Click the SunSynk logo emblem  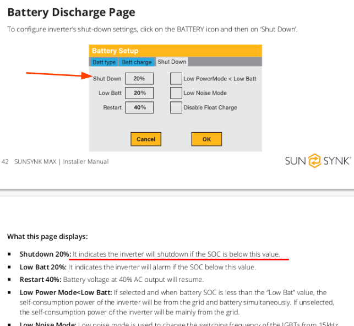coord(314,161)
